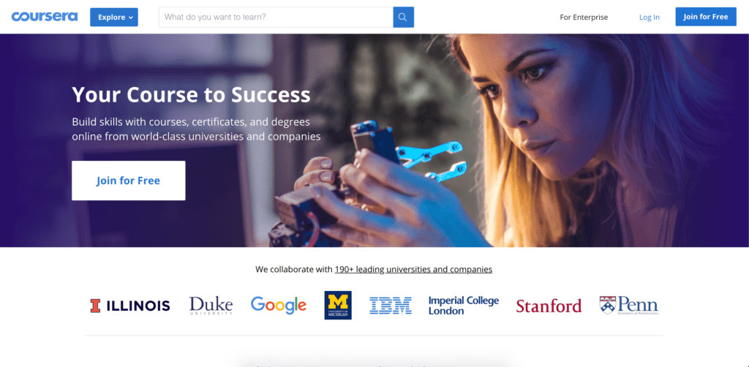
Task: Select the Imperial College London logo
Action: tap(463, 306)
